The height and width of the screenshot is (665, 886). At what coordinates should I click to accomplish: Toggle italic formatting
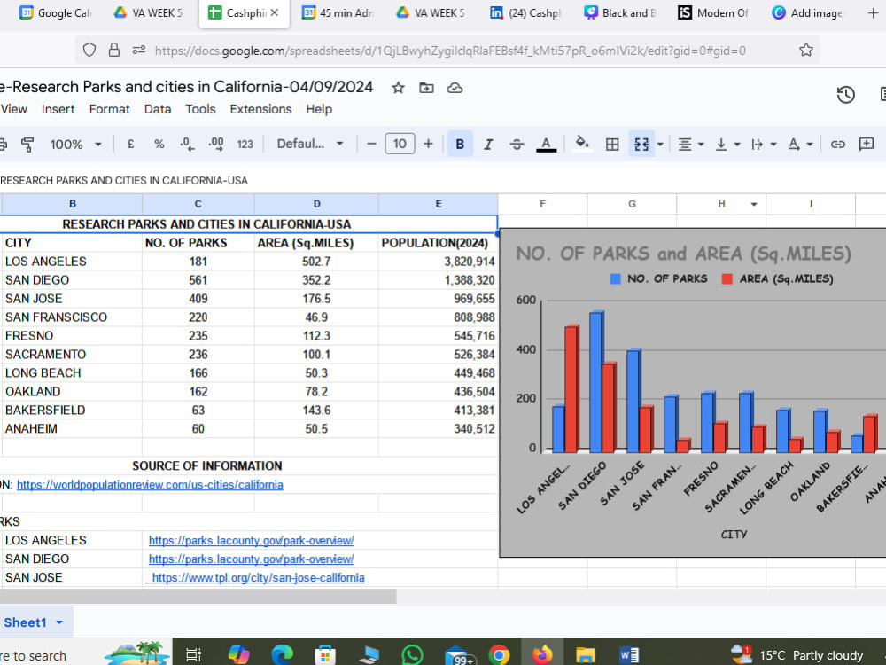click(x=488, y=145)
